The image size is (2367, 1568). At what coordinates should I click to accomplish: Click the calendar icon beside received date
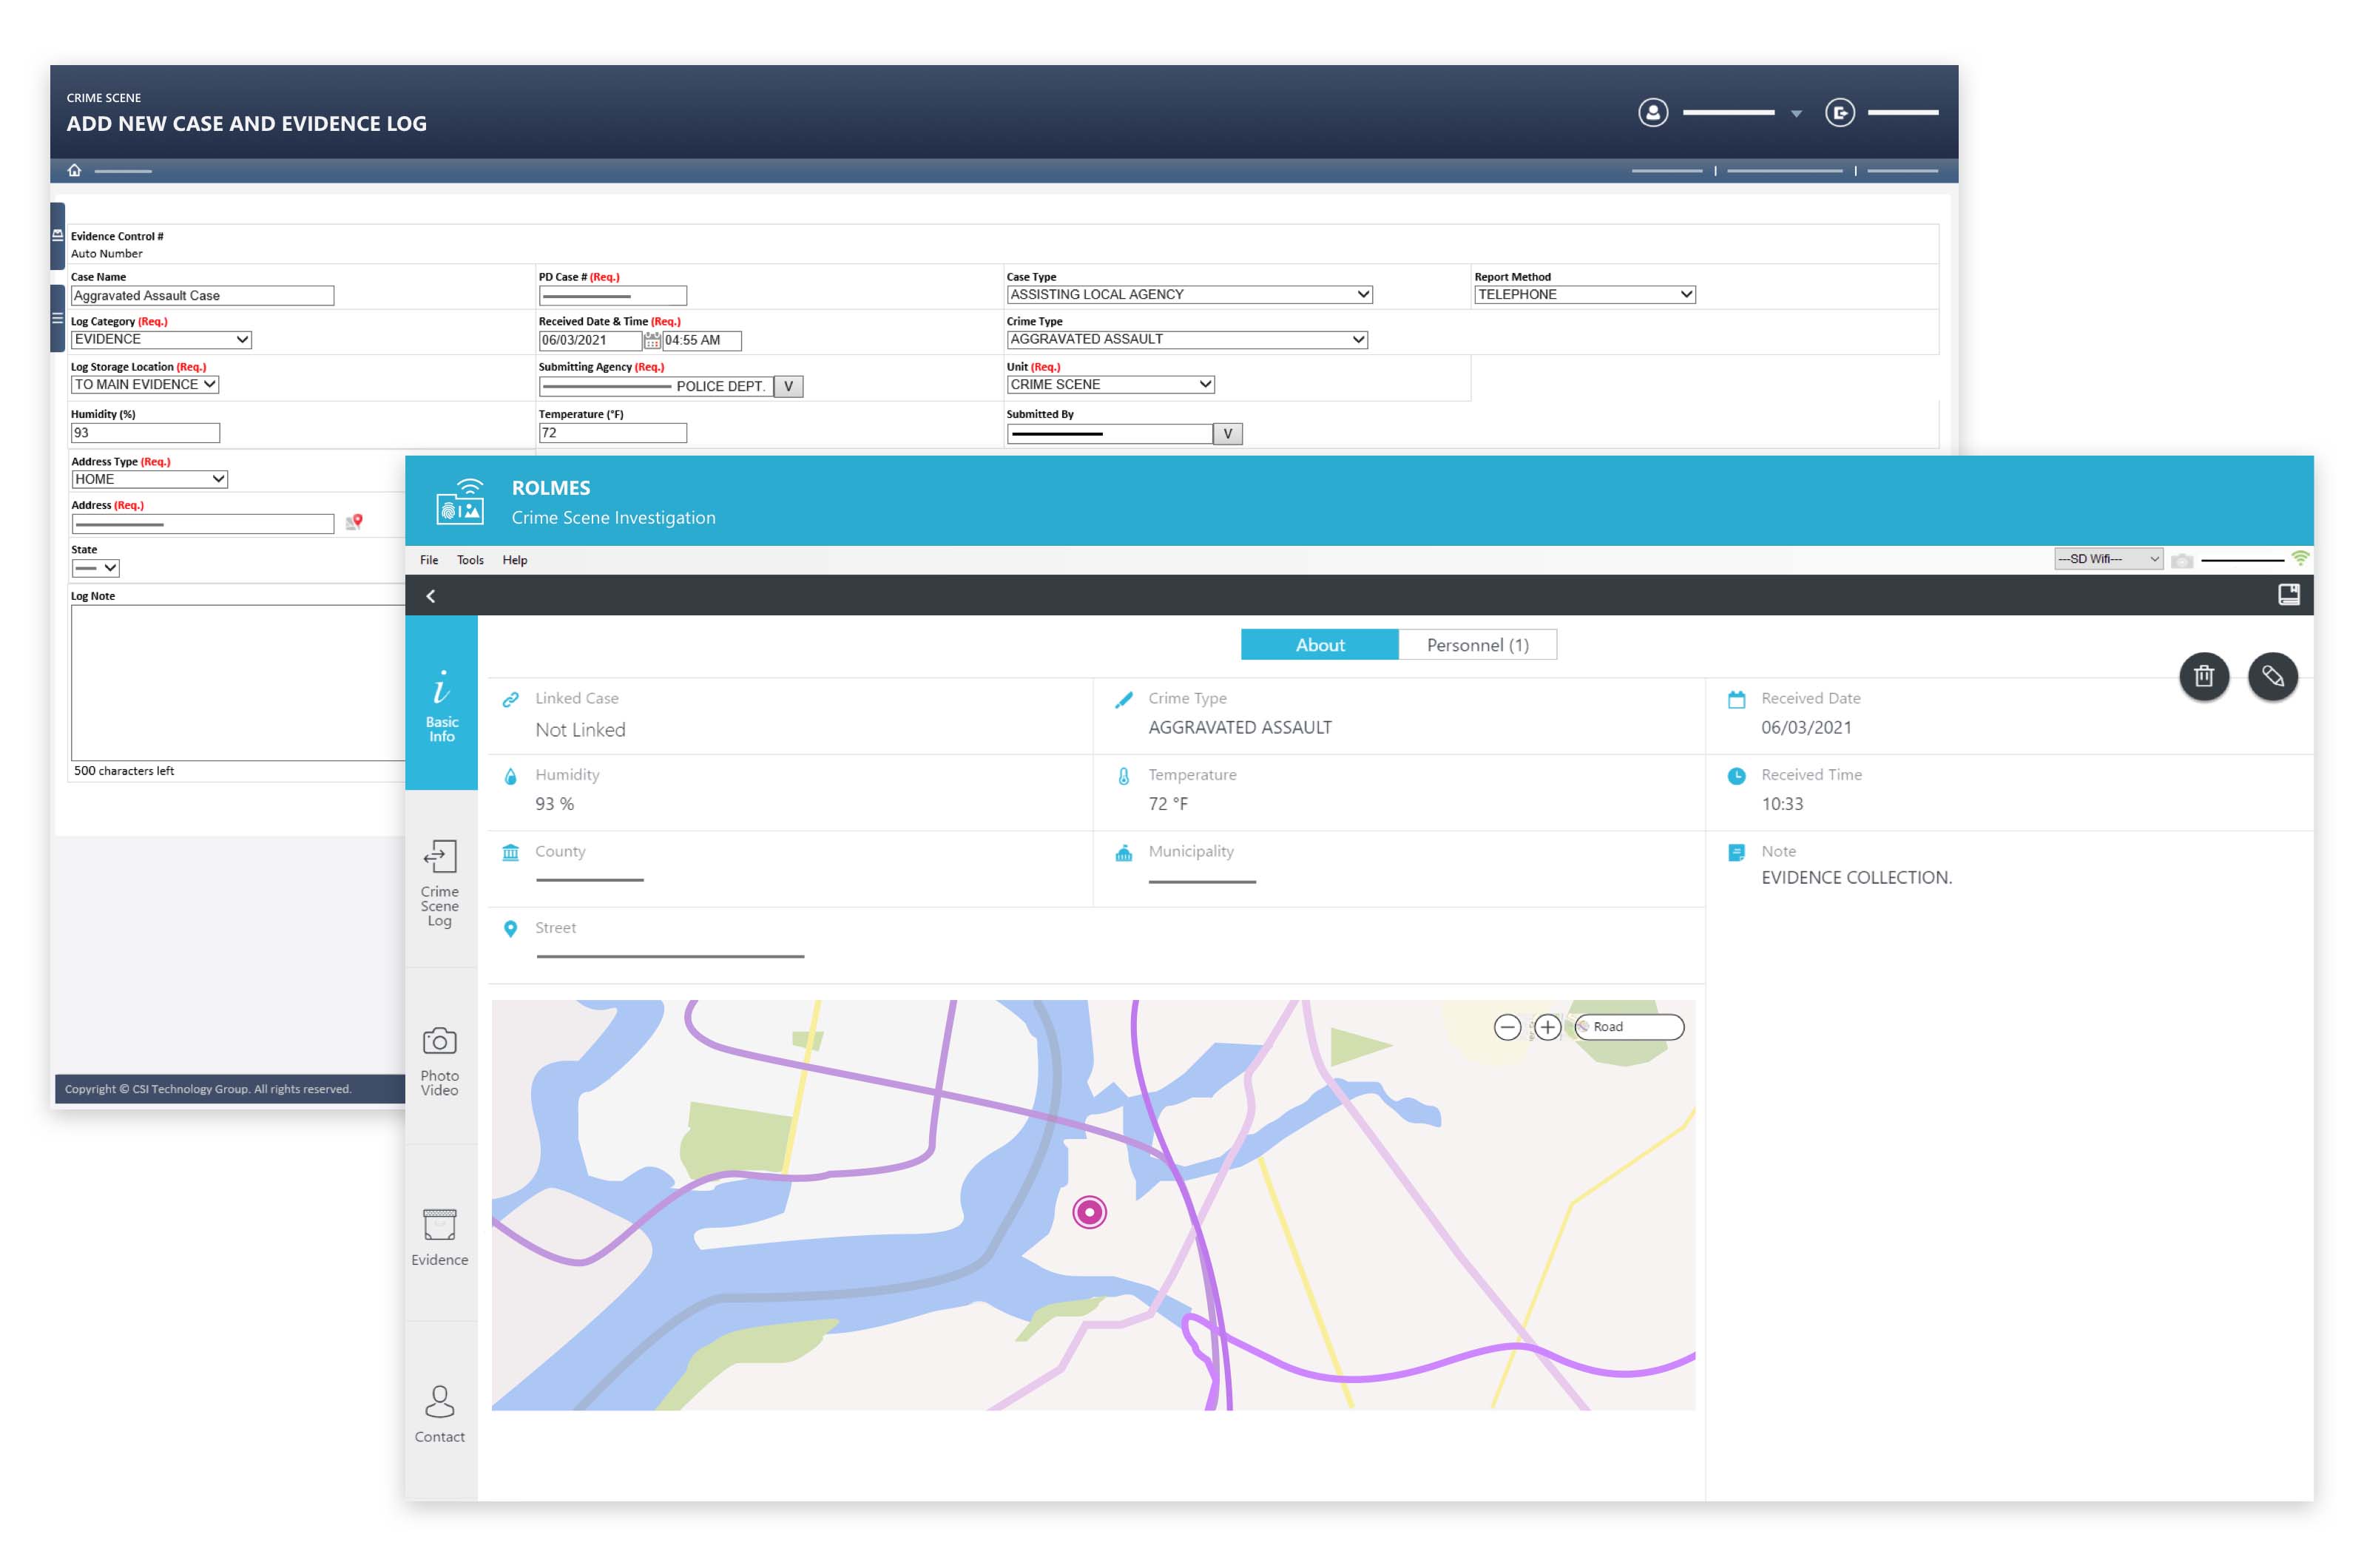pos(652,341)
